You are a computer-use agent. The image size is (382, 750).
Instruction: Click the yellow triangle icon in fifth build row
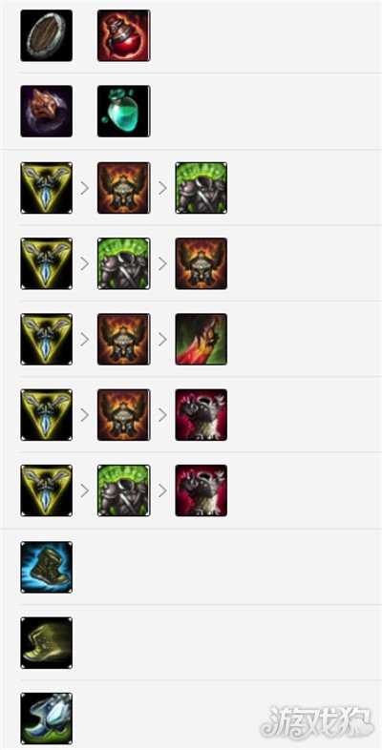[47, 490]
